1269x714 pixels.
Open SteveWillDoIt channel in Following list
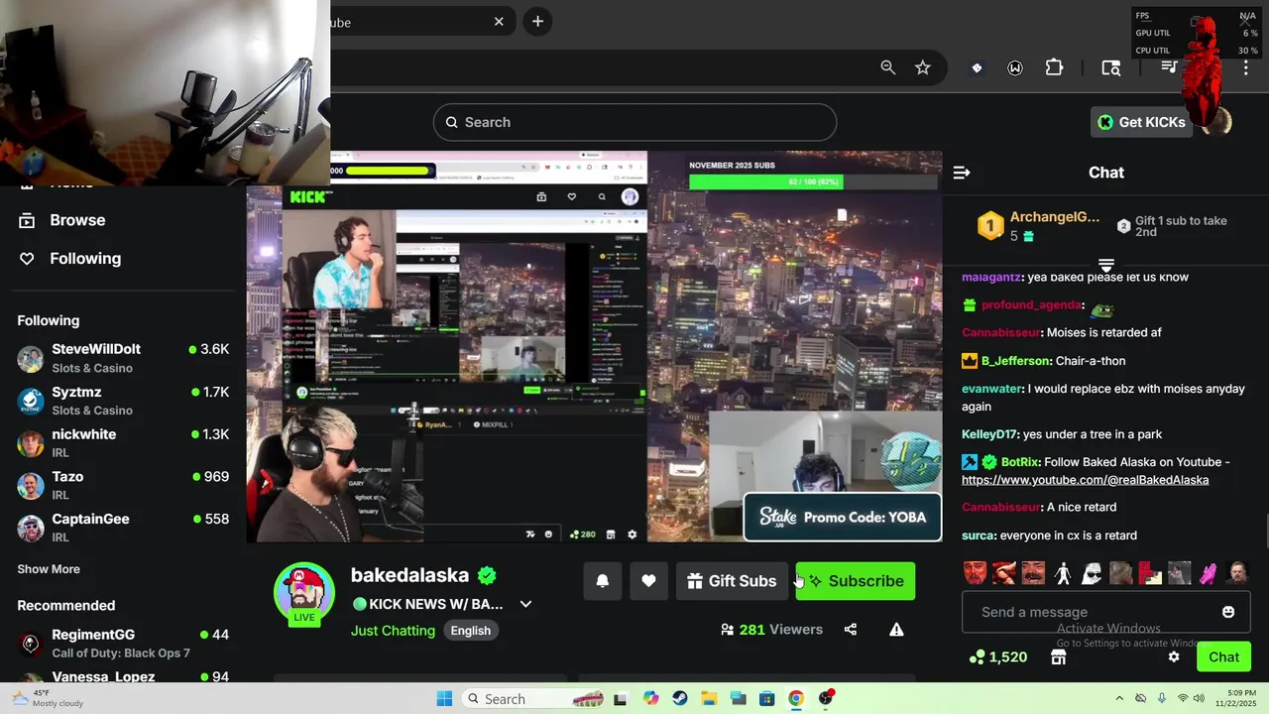(x=123, y=359)
